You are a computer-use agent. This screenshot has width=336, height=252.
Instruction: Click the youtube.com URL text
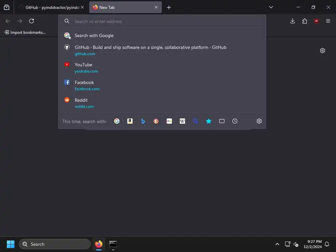tap(86, 71)
